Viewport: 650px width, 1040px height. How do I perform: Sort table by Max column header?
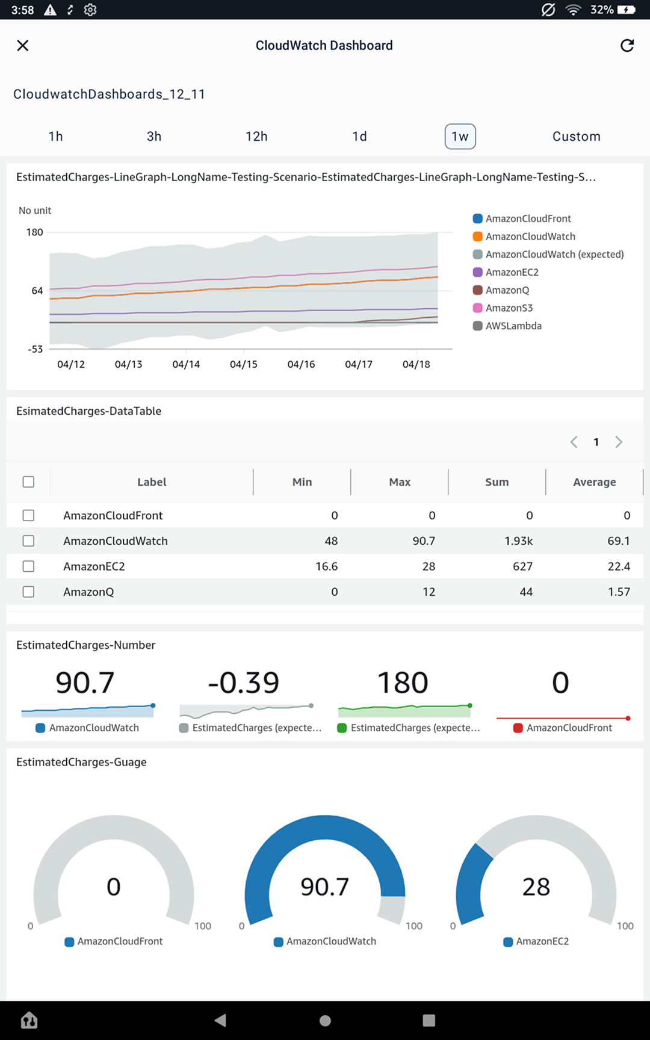pyautogui.click(x=400, y=482)
